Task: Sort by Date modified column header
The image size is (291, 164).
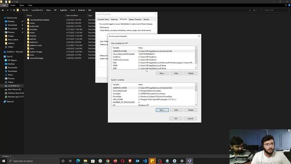Action: 72,15
